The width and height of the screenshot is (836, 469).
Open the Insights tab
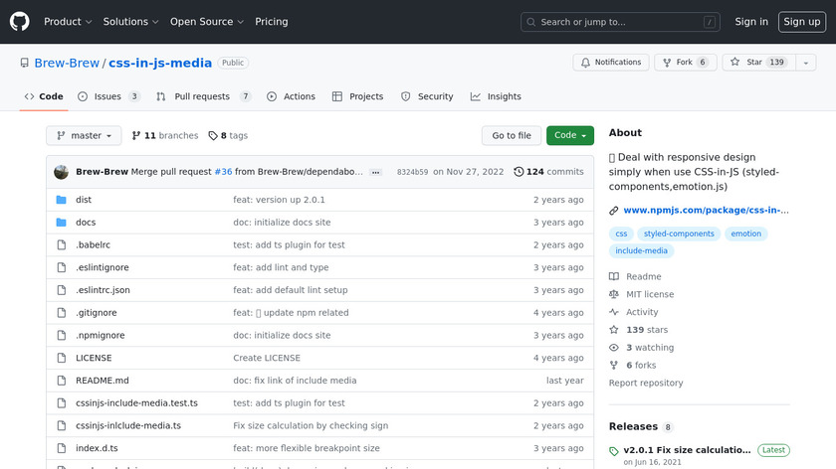tap(496, 96)
